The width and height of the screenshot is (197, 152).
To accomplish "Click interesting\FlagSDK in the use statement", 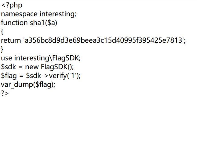I will [47, 58].
